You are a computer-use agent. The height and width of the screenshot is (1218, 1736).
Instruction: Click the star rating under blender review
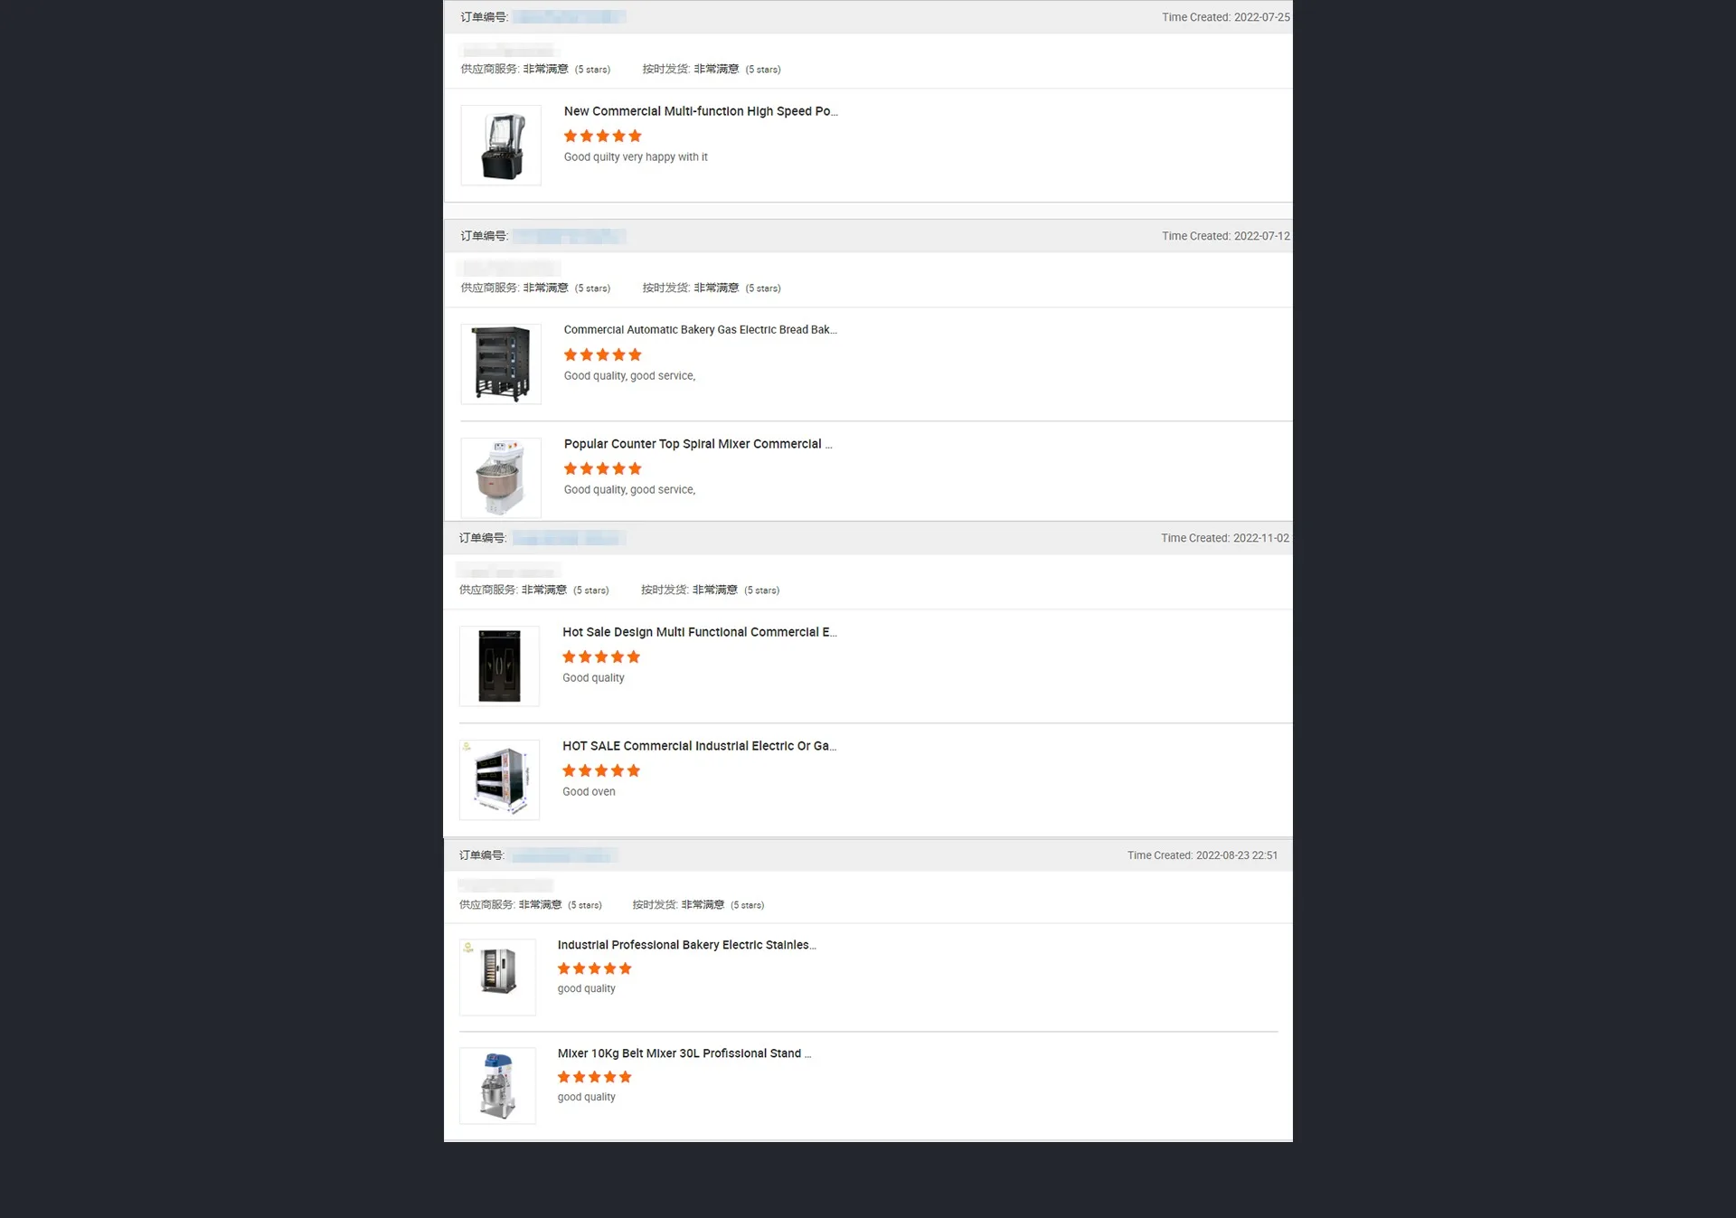(x=603, y=137)
